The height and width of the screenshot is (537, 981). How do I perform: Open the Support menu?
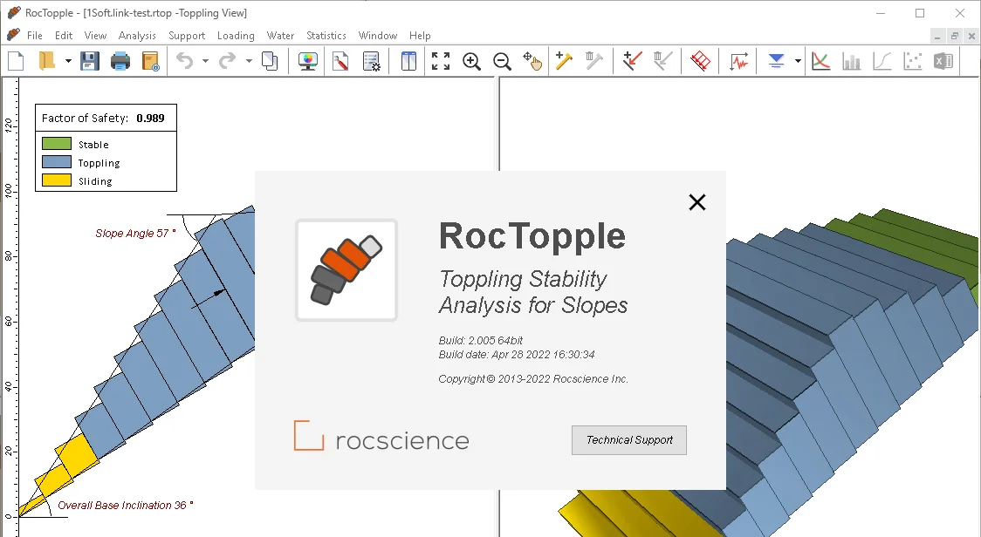(187, 36)
